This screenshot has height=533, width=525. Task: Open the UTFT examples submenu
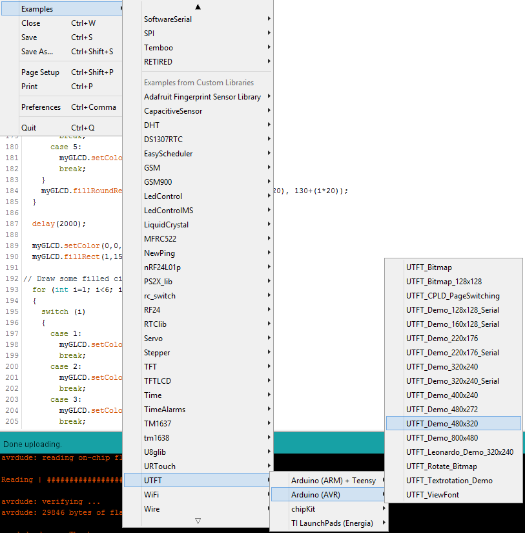198,481
